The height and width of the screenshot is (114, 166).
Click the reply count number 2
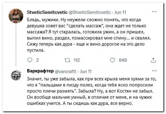(37, 61)
